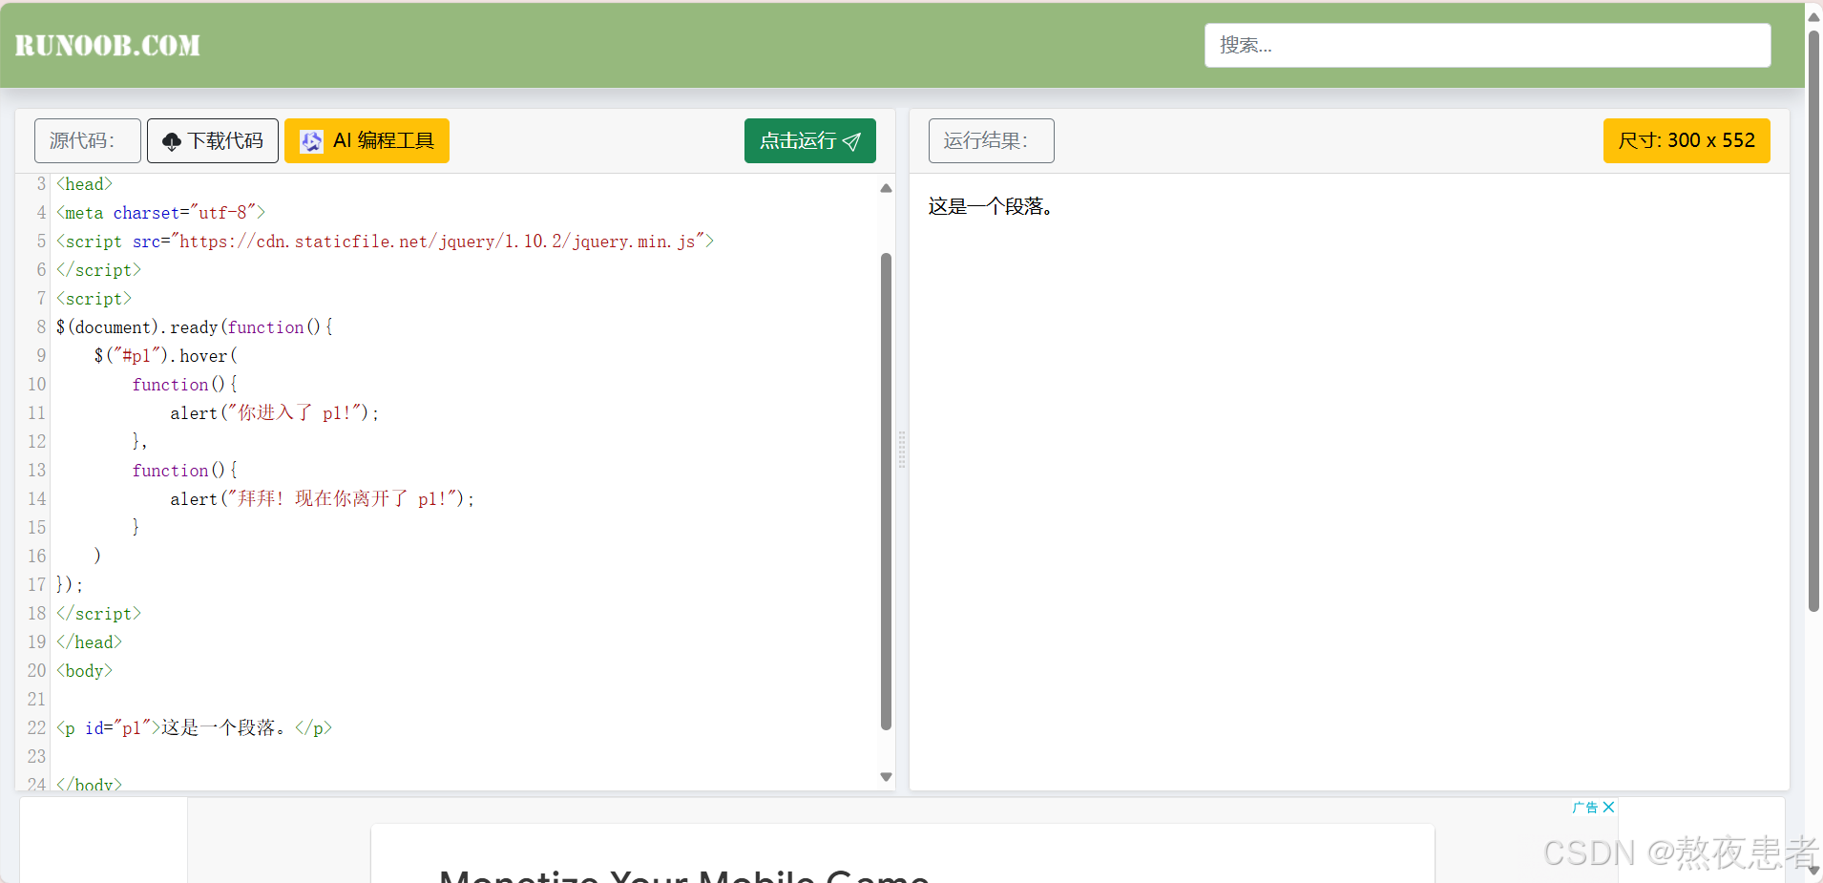Click the $("#p1").hover( code line

(166, 356)
